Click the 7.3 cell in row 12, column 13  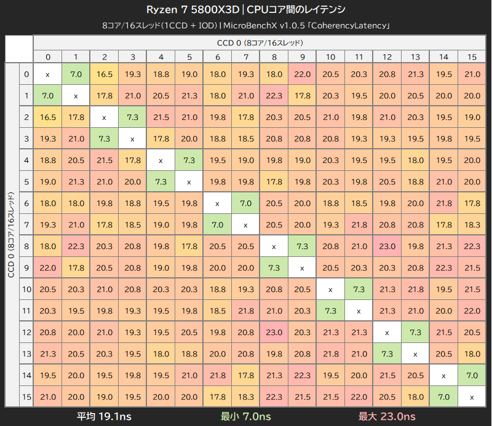point(415,332)
